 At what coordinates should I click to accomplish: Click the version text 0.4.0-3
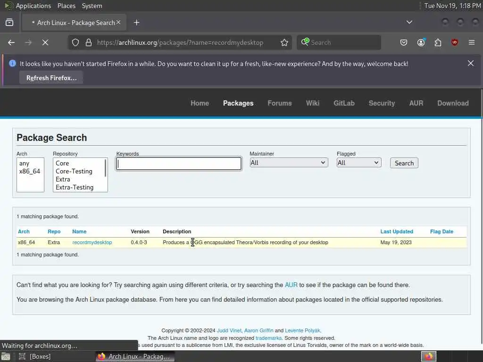(x=139, y=243)
